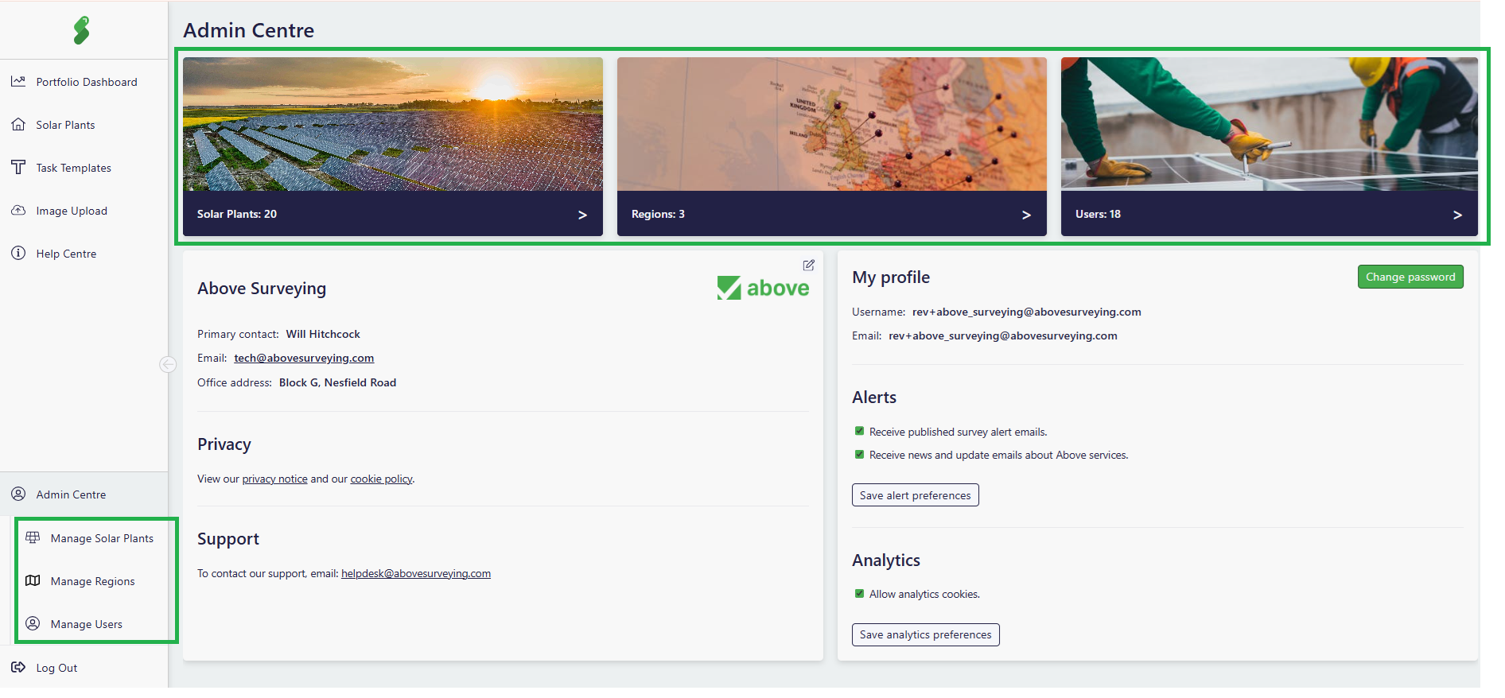Click the green logo in the sidebar

coord(81,30)
